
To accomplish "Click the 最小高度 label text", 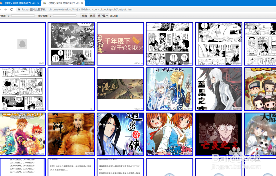I will tap(43, 16).
